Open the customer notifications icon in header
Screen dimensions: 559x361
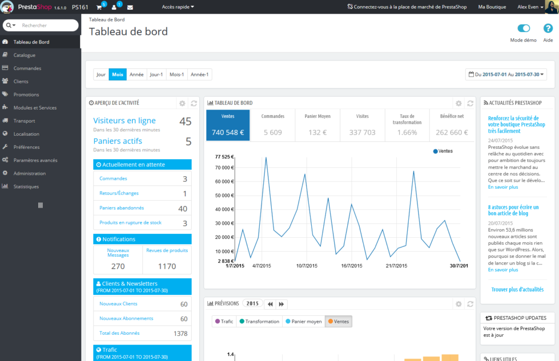[x=114, y=7]
